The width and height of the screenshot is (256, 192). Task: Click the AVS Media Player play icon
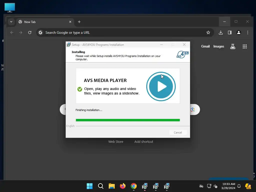161,86
